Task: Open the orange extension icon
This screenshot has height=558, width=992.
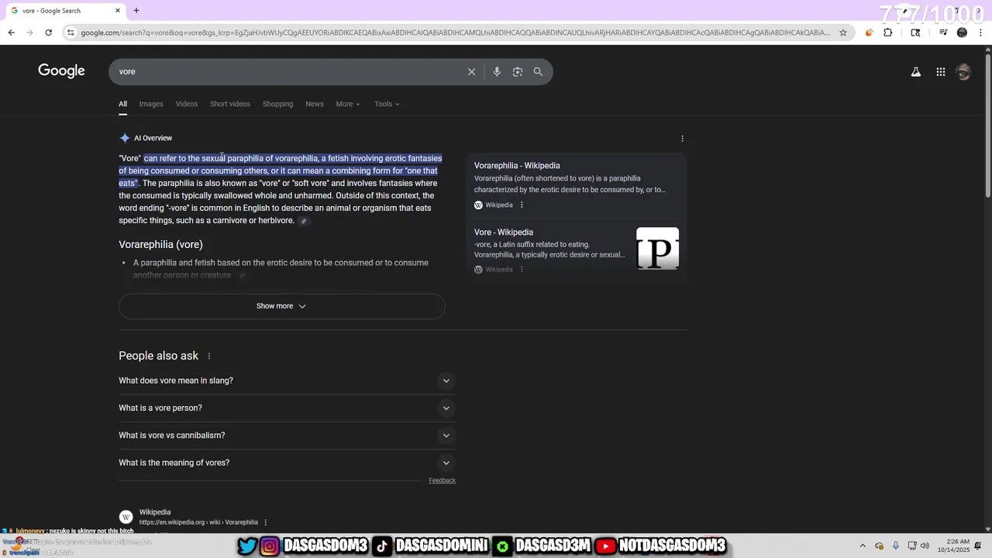Action: tap(869, 33)
